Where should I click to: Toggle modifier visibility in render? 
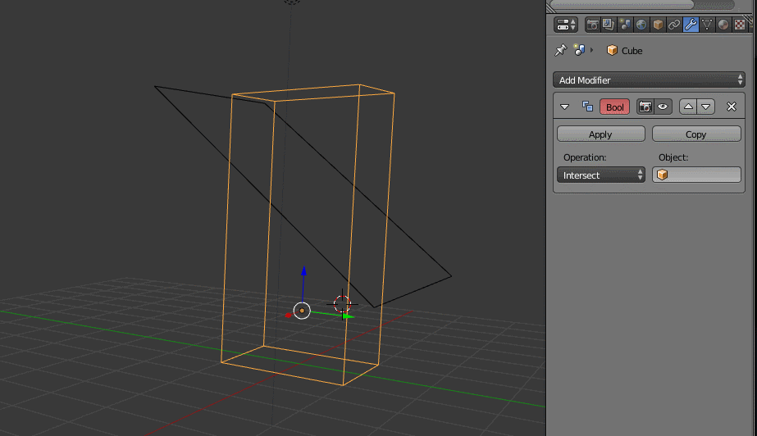click(645, 107)
